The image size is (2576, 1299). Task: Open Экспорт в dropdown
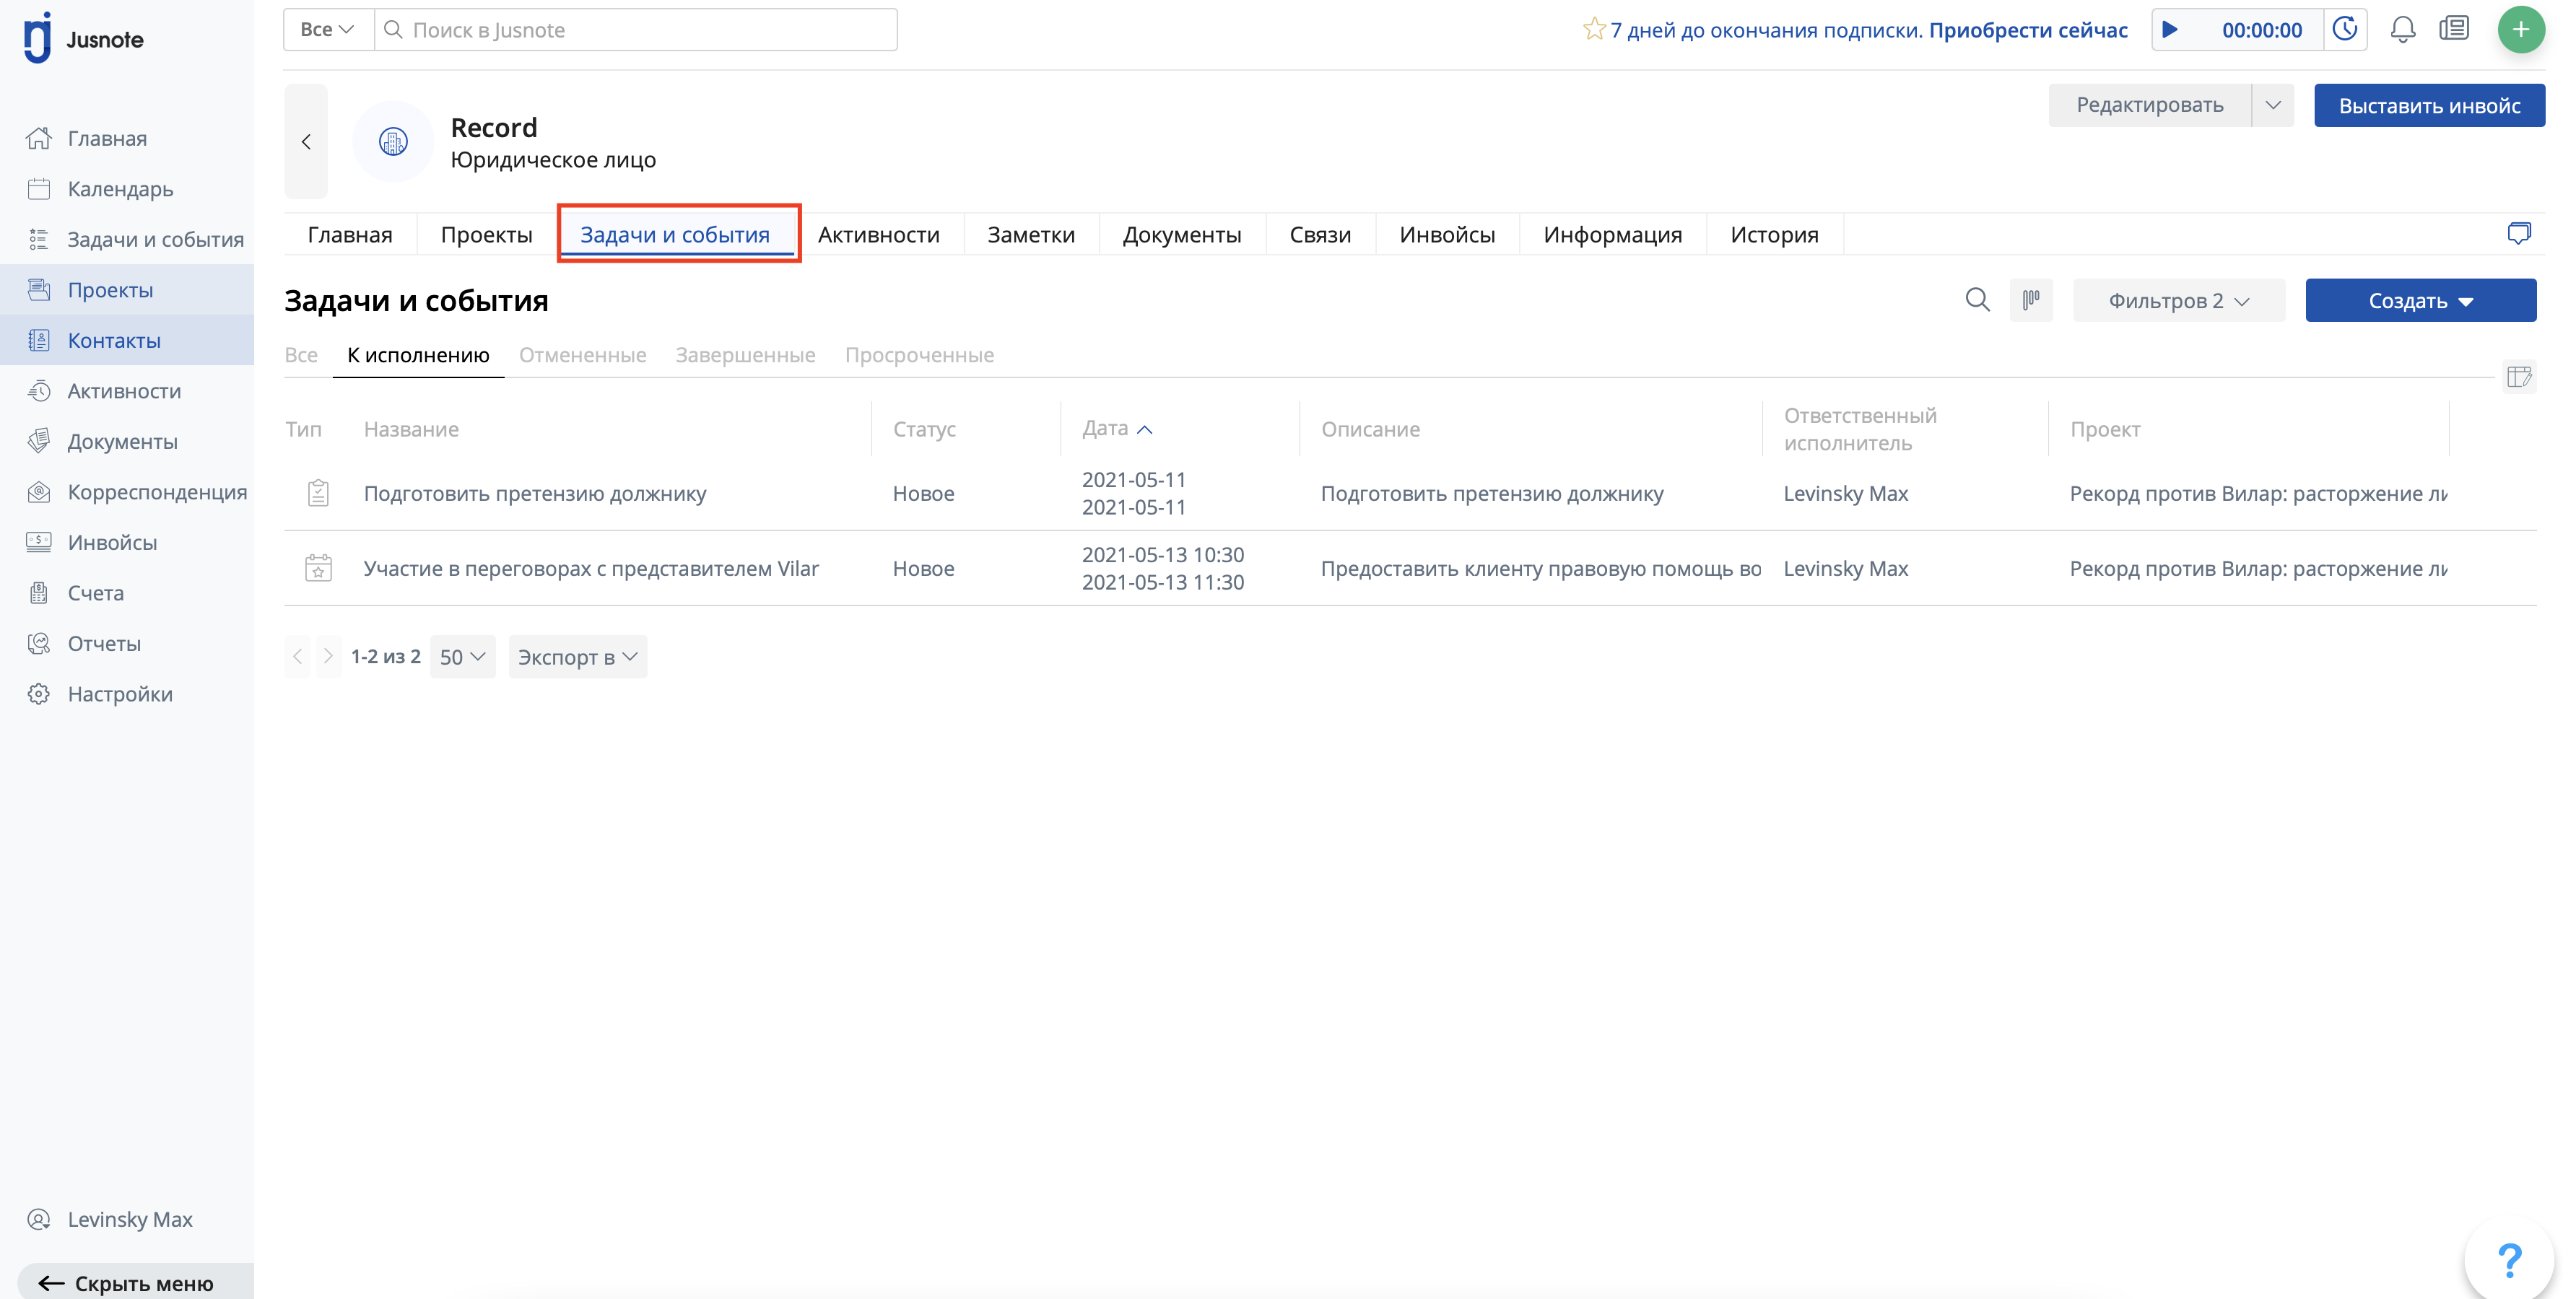(x=577, y=657)
